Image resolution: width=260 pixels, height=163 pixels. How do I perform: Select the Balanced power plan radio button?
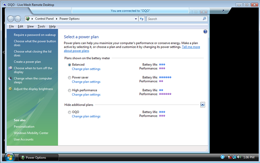tap(69, 65)
